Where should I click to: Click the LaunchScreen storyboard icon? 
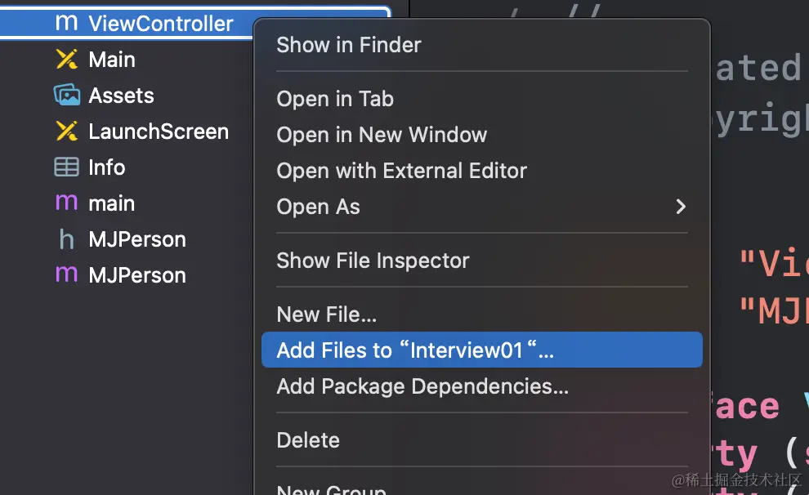point(66,132)
